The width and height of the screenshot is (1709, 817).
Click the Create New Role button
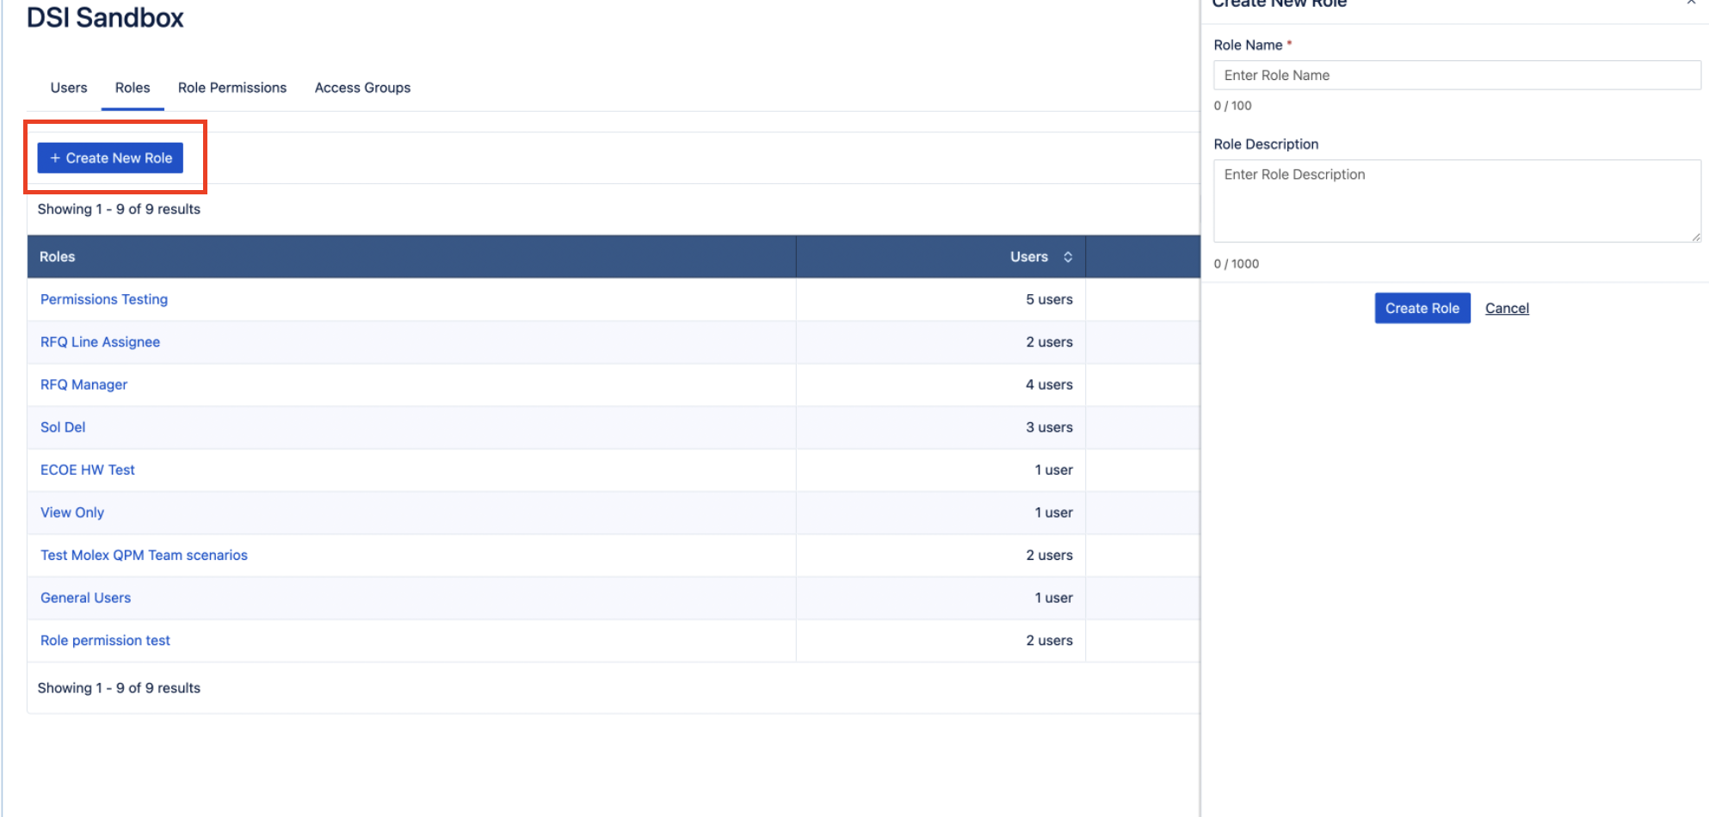point(110,158)
